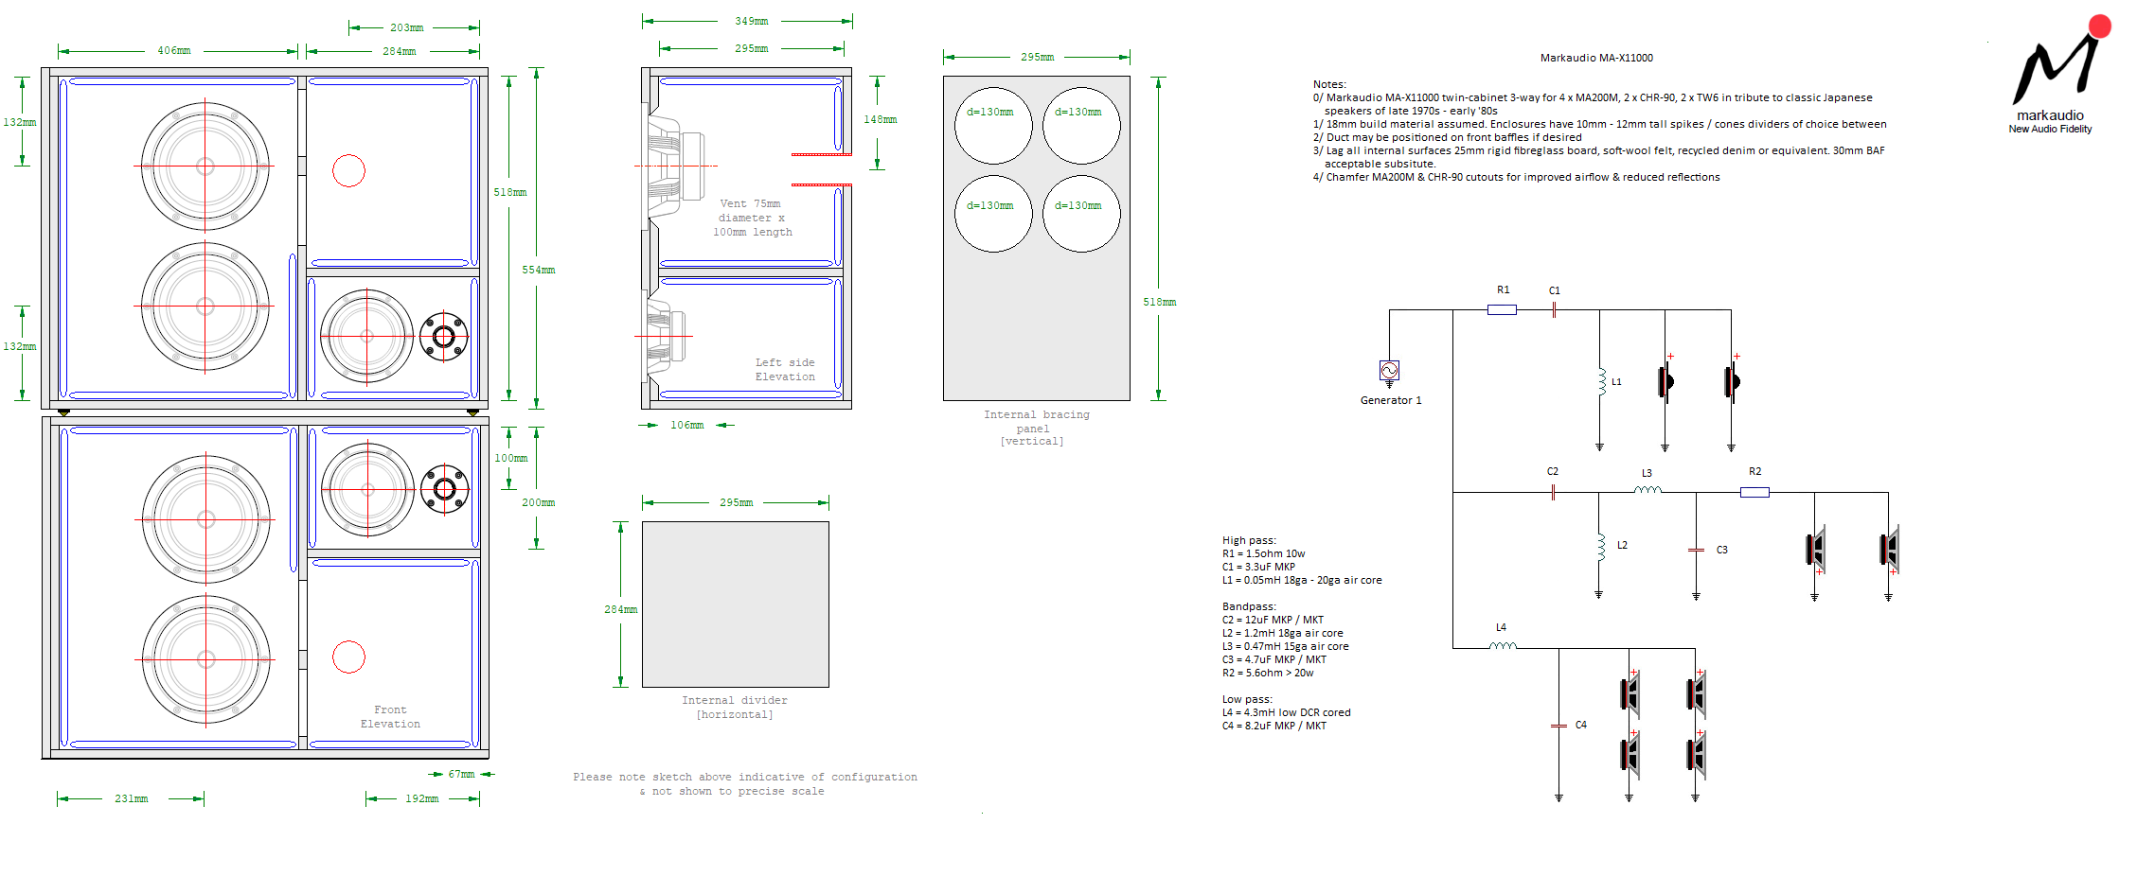This screenshot has height=876, width=2155.
Task: Click the midrange driver in lower cabinet
Action: tap(368, 489)
